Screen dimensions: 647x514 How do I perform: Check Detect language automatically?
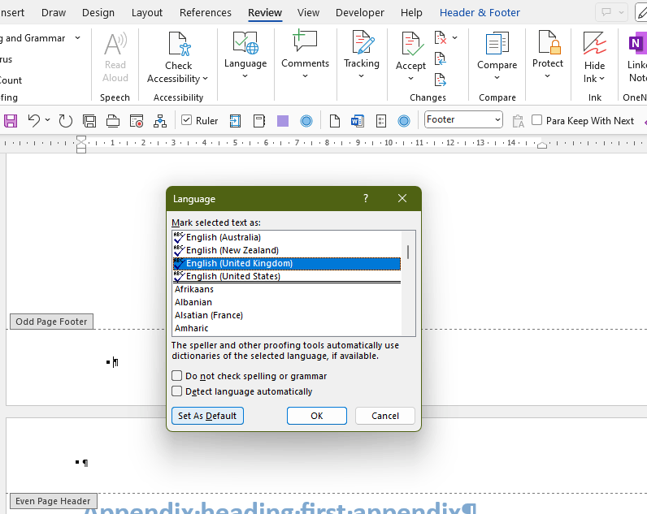click(x=176, y=391)
